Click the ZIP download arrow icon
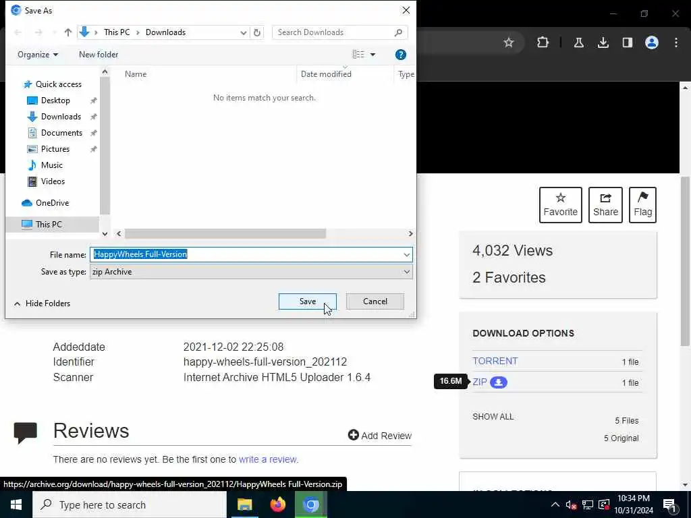 click(499, 382)
